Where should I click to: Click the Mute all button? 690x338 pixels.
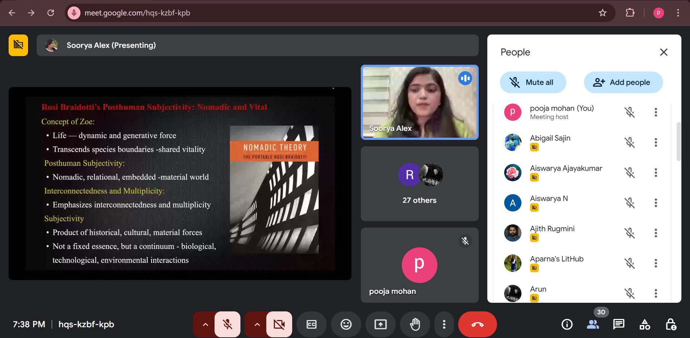click(x=533, y=82)
